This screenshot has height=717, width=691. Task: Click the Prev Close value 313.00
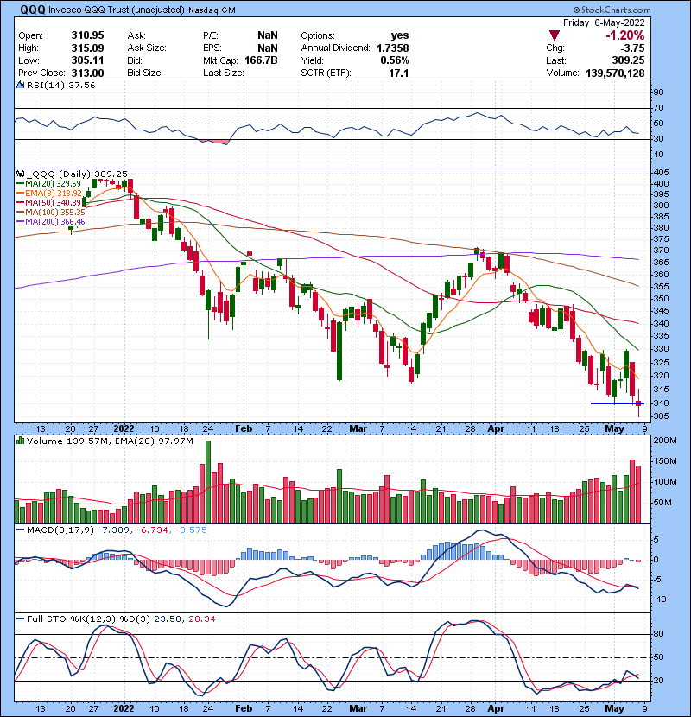click(87, 73)
